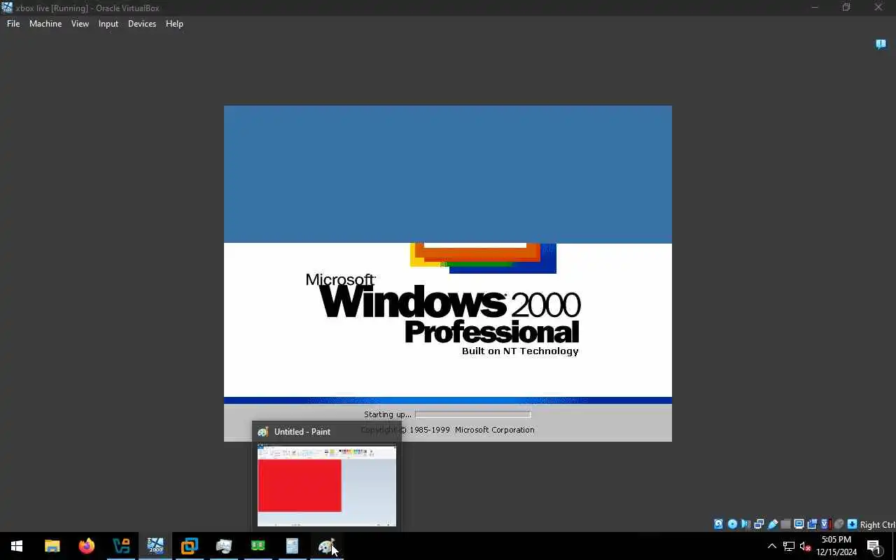This screenshot has height=560, width=896.
Task: Open the Devices menu
Action: pyautogui.click(x=142, y=24)
